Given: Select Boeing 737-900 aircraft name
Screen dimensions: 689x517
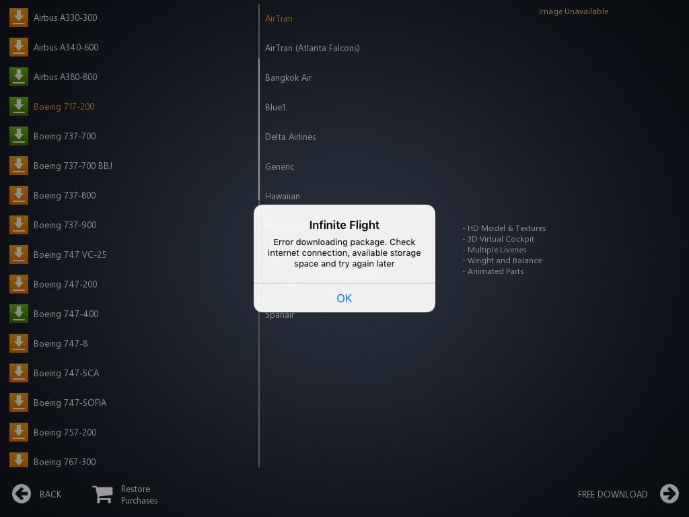Looking at the screenshot, I should [x=65, y=225].
